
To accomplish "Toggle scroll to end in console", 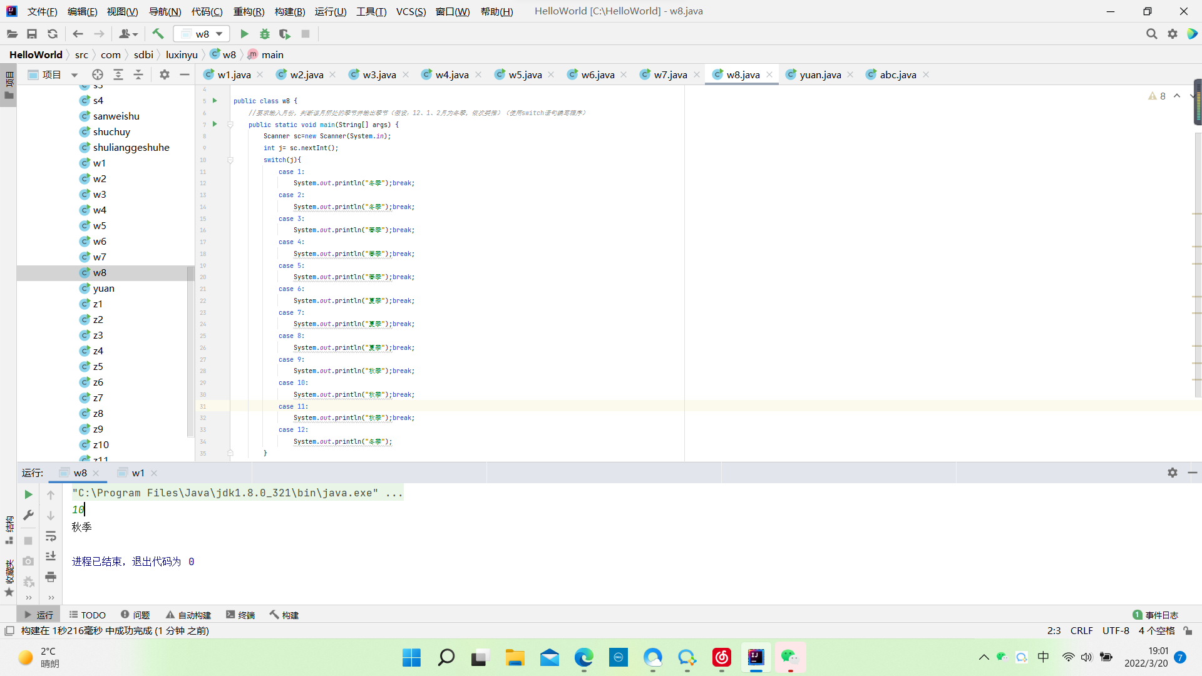I will tap(51, 556).
